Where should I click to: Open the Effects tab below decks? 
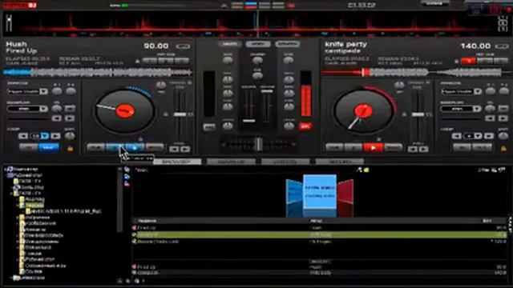tap(285, 162)
